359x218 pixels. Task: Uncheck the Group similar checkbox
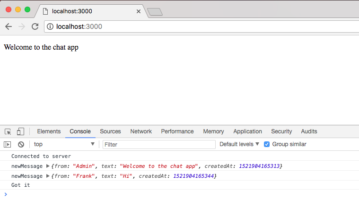click(x=267, y=144)
